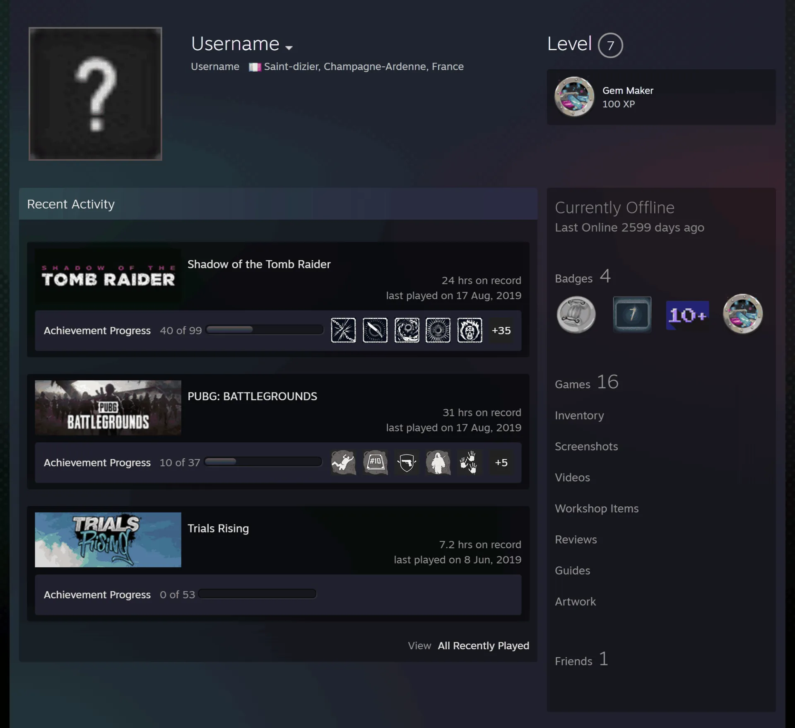Open the Games 16 link
This screenshot has height=728, width=795.
(587, 382)
